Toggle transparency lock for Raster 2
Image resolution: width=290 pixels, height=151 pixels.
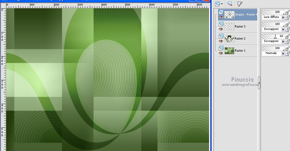288,41
